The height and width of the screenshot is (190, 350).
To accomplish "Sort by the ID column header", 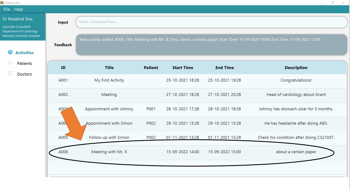I will (63, 68).
